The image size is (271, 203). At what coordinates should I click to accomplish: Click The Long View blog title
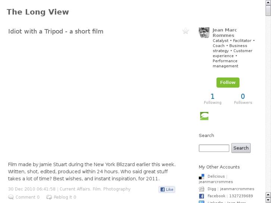tap(38, 12)
